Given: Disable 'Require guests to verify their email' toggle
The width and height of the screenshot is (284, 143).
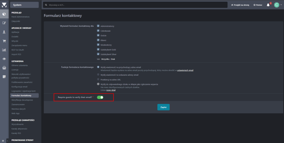Looking at the screenshot, I should pos(100,97).
